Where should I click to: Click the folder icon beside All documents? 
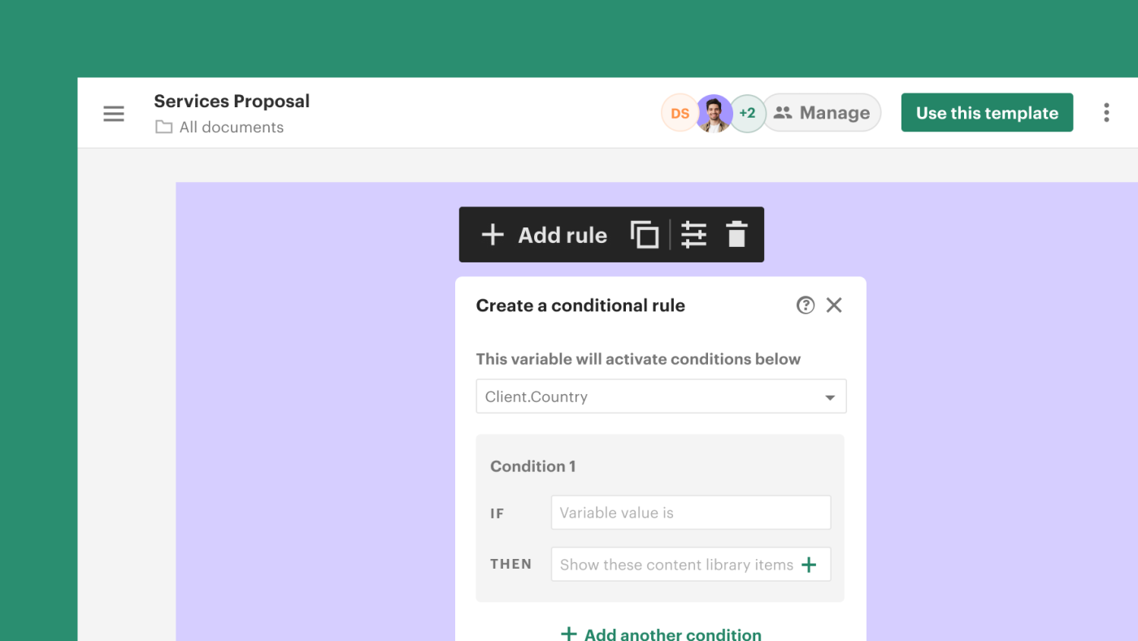pyautogui.click(x=163, y=128)
